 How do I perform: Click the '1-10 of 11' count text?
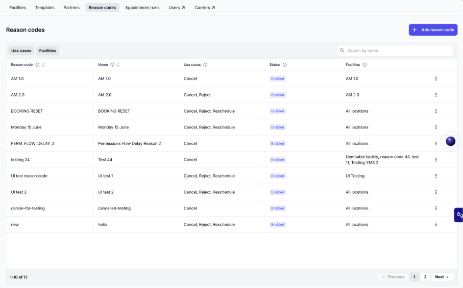[18, 277]
